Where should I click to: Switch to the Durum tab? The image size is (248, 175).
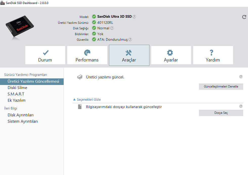coord(45,55)
